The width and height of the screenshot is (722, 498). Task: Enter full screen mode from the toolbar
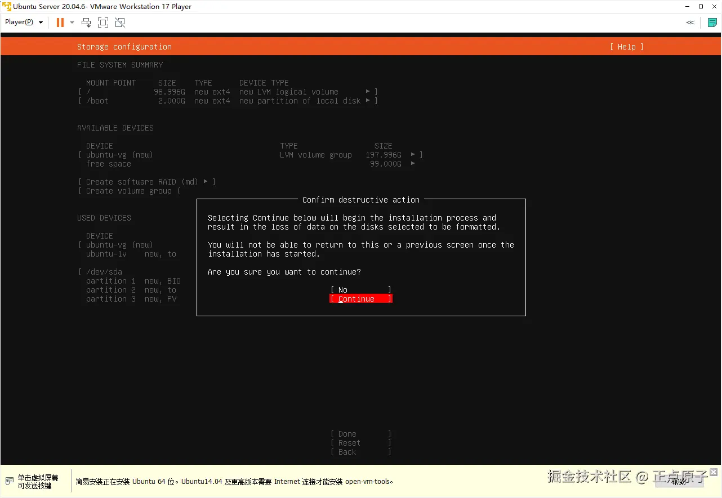[103, 23]
